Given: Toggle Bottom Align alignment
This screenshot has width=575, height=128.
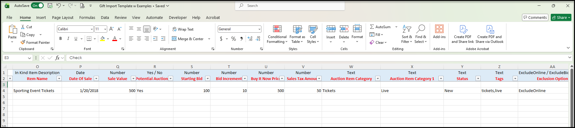Looking at the screenshot, I should point(147,29).
